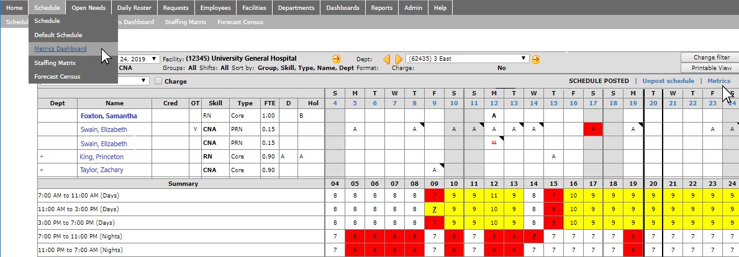
Task: Click the day 12 date column header
Action: click(x=494, y=103)
